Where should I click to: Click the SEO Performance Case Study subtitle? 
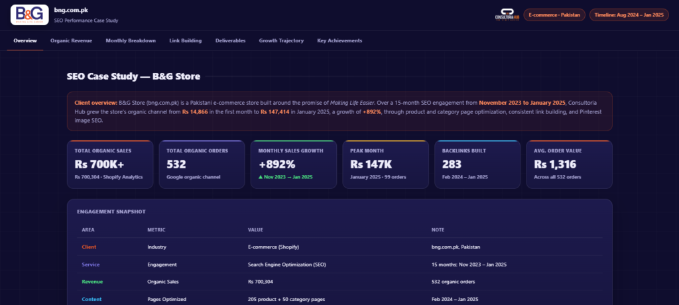[x=86, y=21]
